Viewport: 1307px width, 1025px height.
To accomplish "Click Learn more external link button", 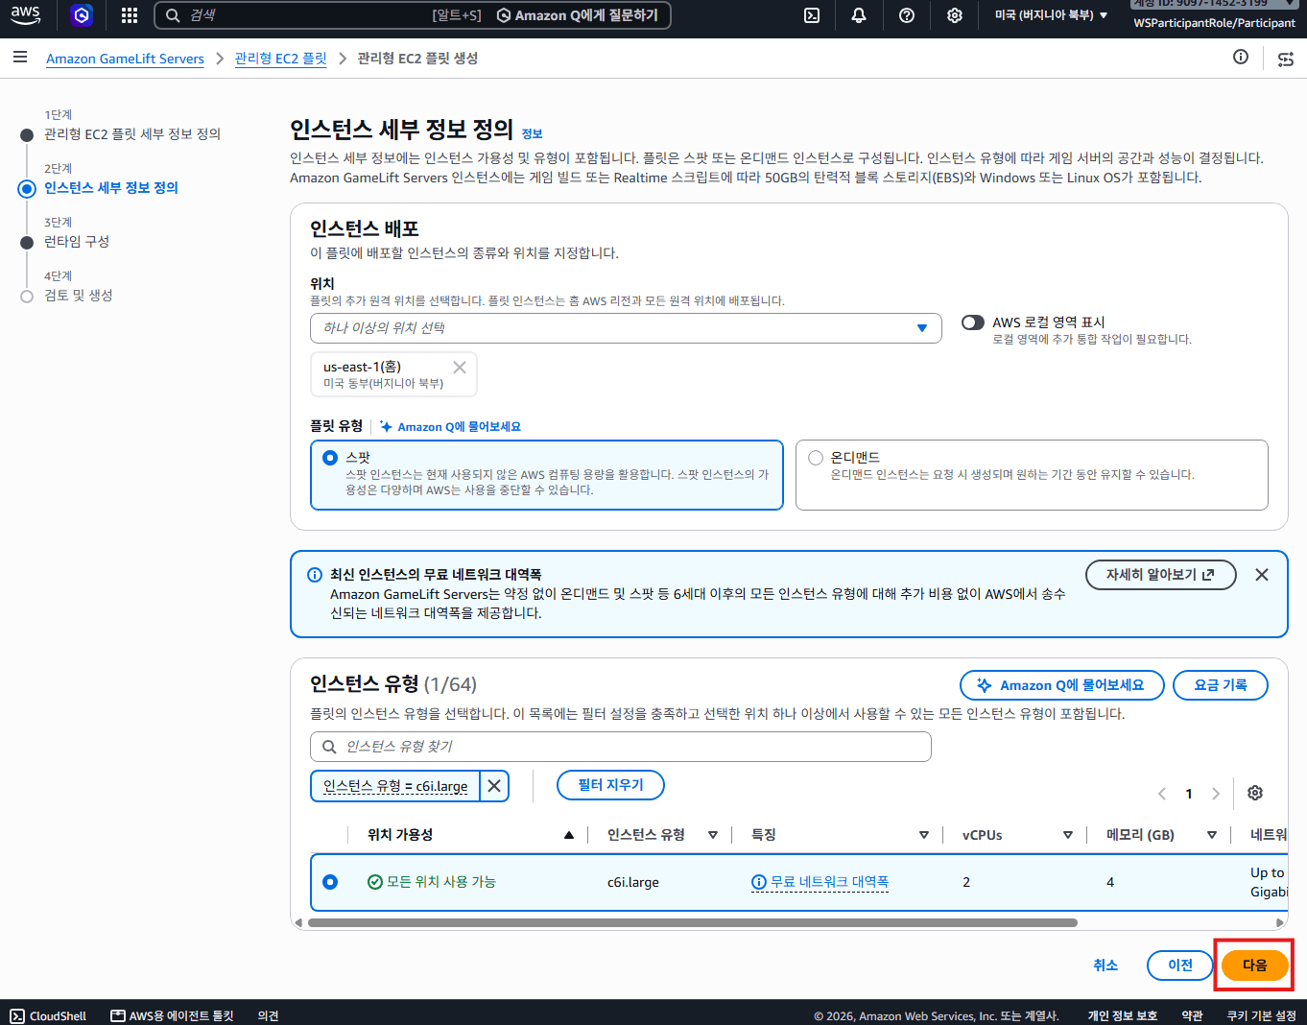I will click(x=1160, y=575).
